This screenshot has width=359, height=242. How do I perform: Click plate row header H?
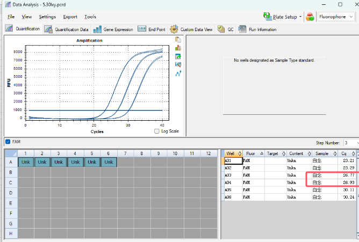11,233
